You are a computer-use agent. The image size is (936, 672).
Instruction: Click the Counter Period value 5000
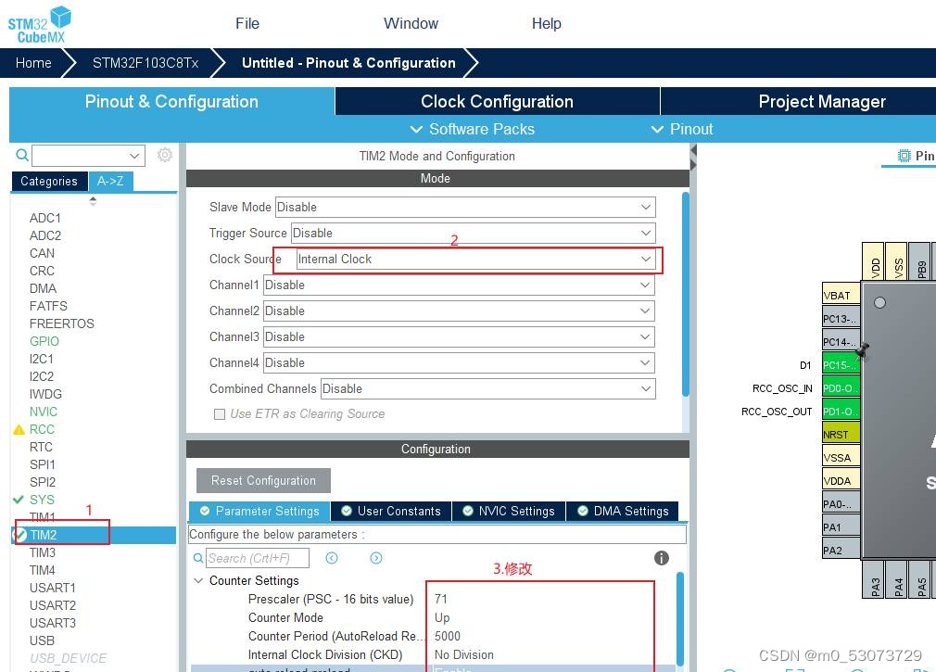tap(447, 636)
